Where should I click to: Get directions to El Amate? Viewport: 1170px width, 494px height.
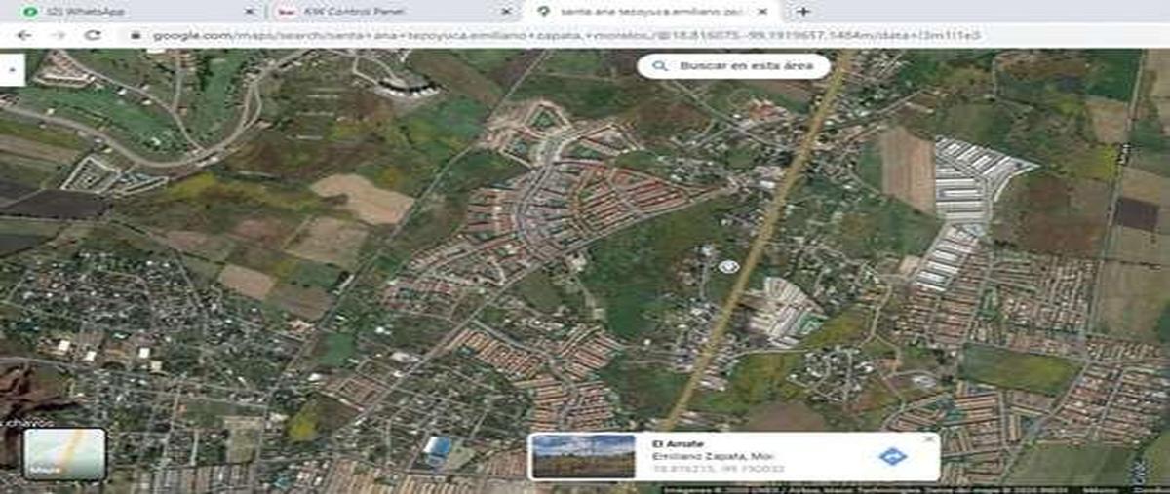tap(891, 456)
